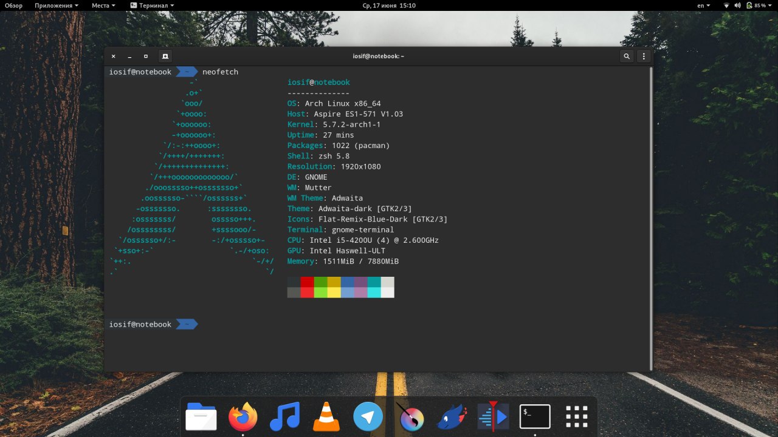Click the green color block in neofetch
778x437 pixels.
click(321, 282)
